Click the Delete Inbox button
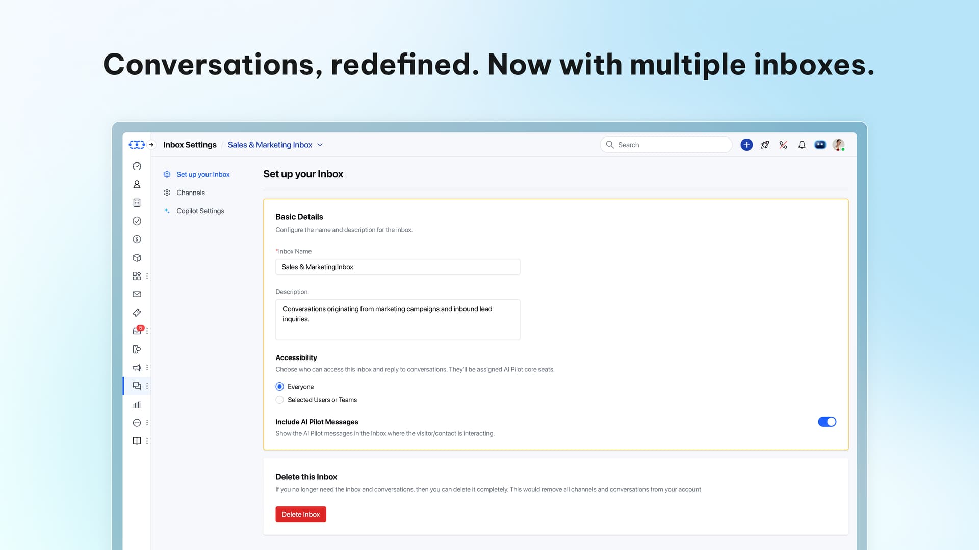 [300, 514]
